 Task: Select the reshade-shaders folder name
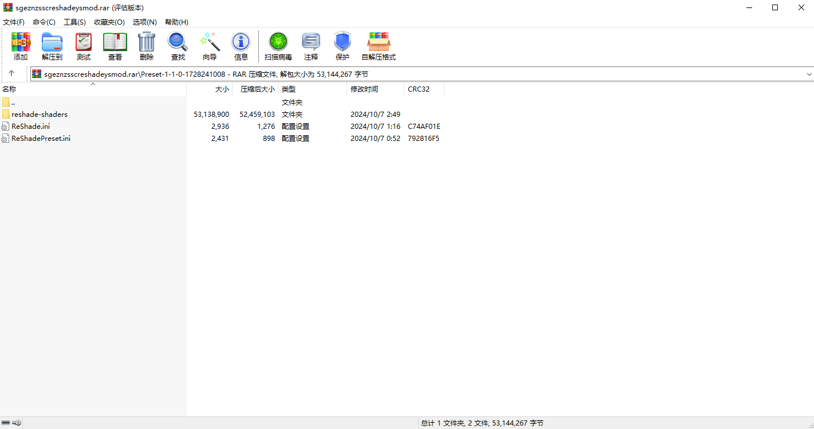[40, 114]
